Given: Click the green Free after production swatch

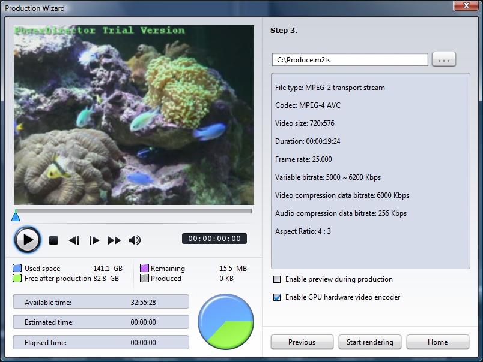Looking at the screenshot, I should [x=17, y=279].
